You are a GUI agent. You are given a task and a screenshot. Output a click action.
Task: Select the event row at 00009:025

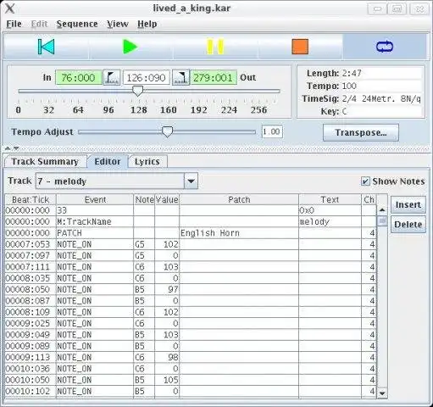point(191,324)
